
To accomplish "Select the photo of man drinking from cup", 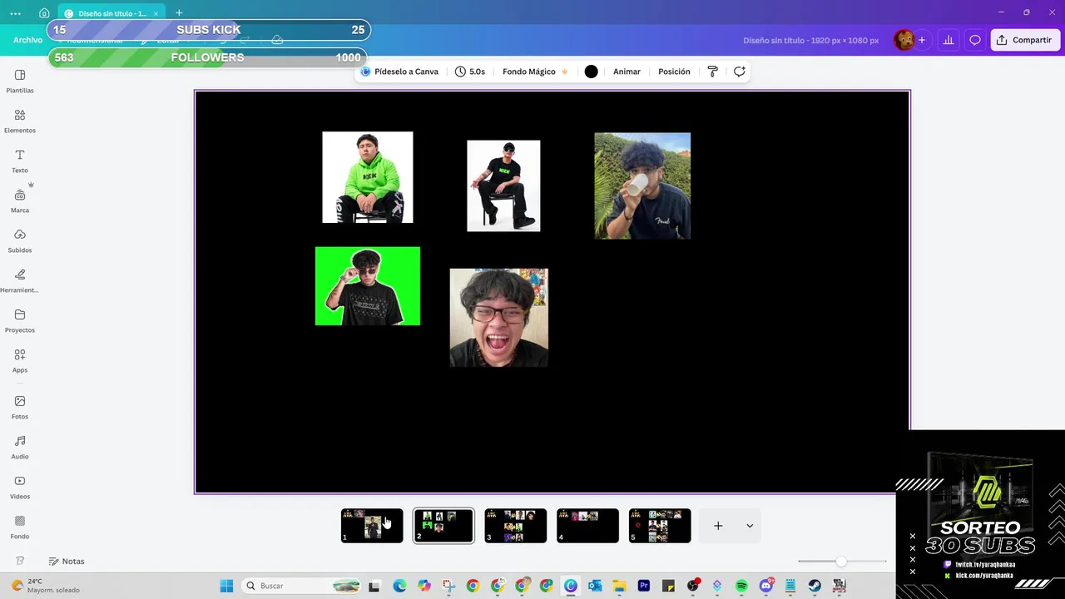I will [x=642, y=186].
